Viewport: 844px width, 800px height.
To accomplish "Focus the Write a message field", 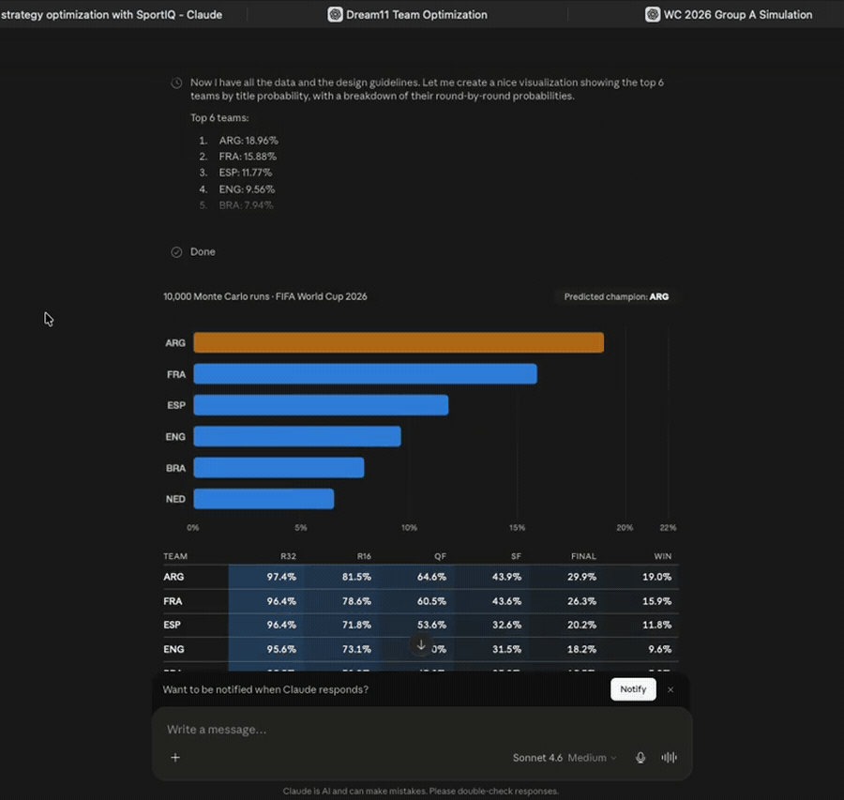I will [x=422, y=730].
